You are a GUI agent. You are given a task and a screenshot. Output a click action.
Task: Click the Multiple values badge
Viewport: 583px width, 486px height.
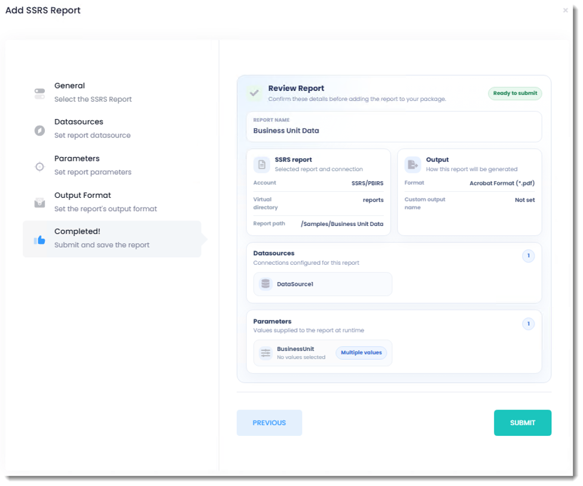361,353
